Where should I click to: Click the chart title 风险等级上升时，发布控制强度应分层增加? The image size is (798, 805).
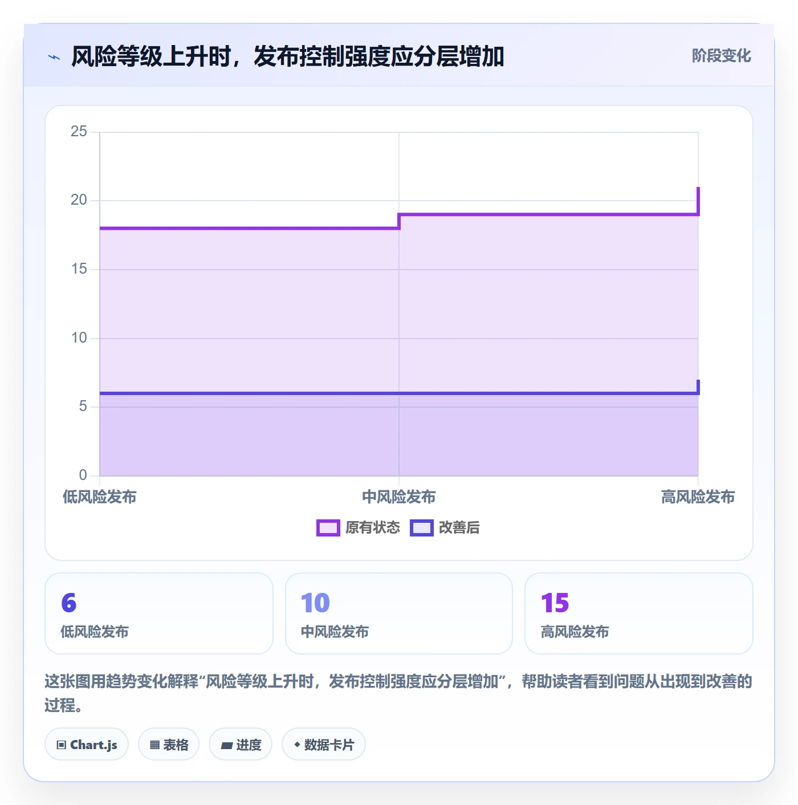(288, 56)
